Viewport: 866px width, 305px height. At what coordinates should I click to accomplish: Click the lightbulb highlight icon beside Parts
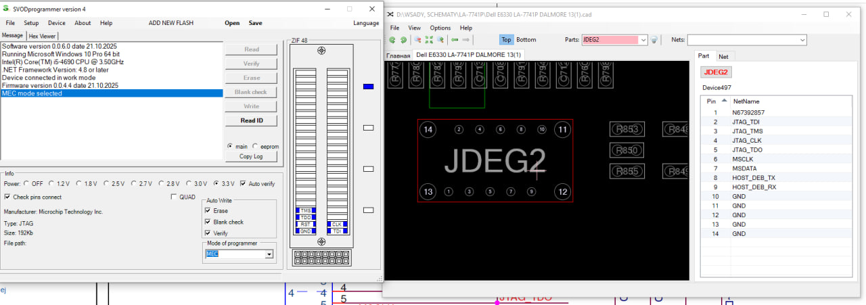pyautogui.click(x=654, y=40)
